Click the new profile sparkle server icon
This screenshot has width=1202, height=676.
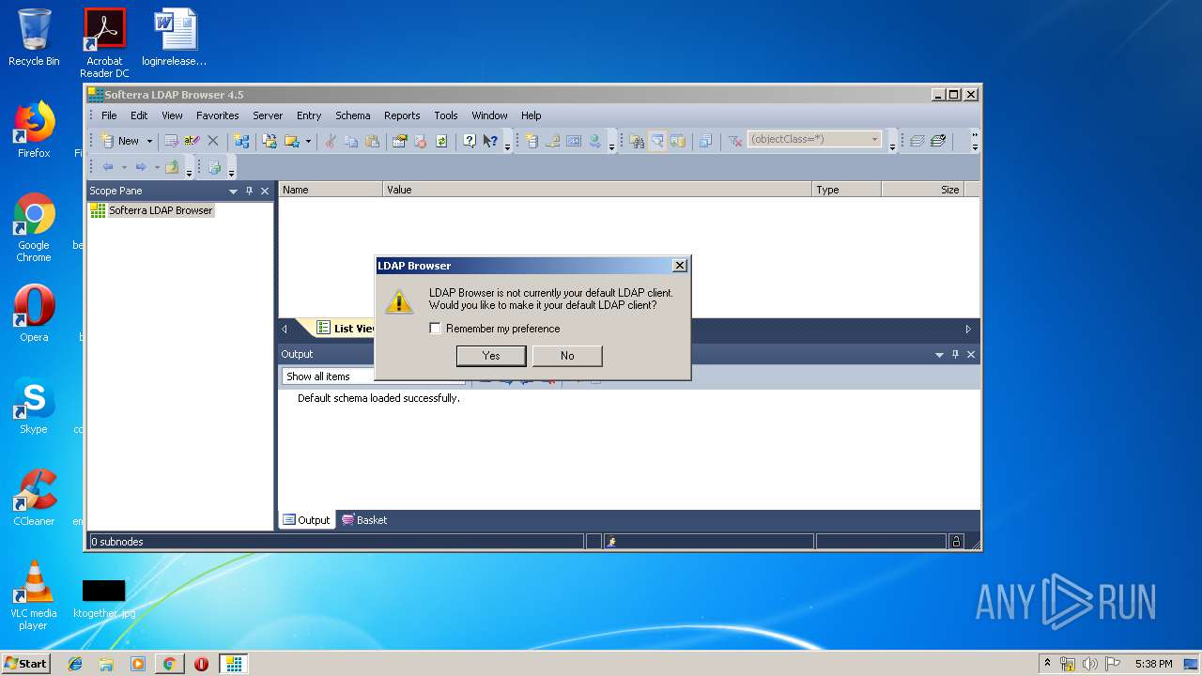coord(532,141)
